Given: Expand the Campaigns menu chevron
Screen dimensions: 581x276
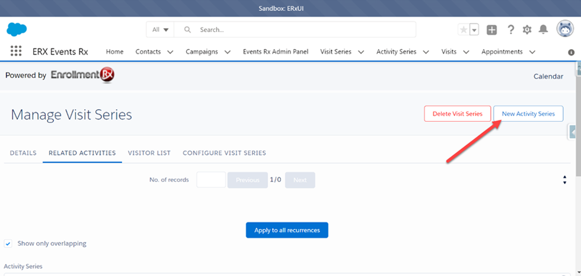Looking at the screenshot, I should (228, 52).
